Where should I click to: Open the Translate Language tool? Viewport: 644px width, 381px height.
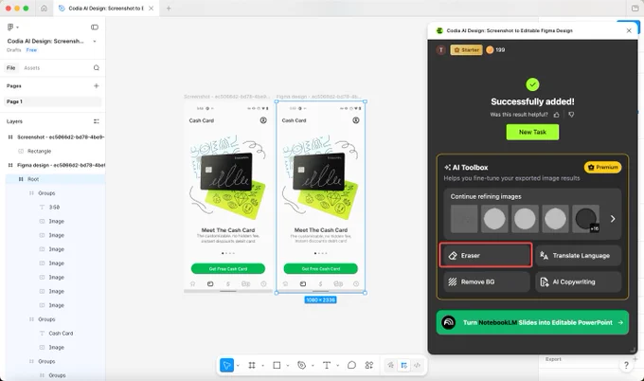579,256
